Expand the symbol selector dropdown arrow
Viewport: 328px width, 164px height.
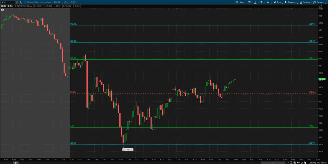[x=17, y=2]
